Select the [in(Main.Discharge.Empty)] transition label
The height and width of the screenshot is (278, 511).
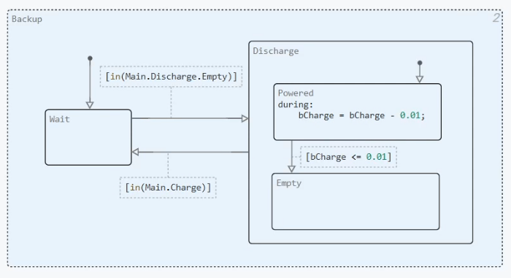click(x=171, y=77)
